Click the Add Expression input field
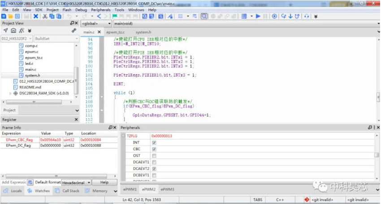Screen dimensions: 381x204 point(14,183)
